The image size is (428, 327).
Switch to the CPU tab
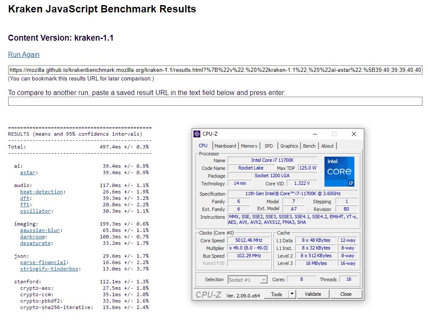pyautogui.click(x=203, y=146)
